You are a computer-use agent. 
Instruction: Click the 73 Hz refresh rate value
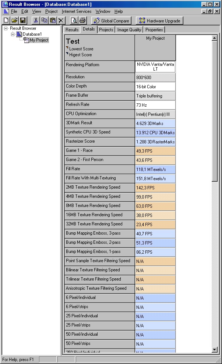155,105
